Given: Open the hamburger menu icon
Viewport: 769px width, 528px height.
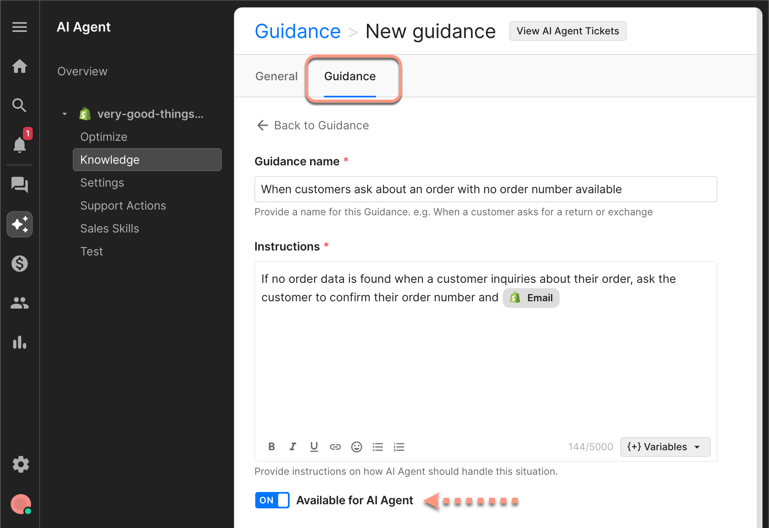Looking at the screenshot, I should [x=20, y=27].
